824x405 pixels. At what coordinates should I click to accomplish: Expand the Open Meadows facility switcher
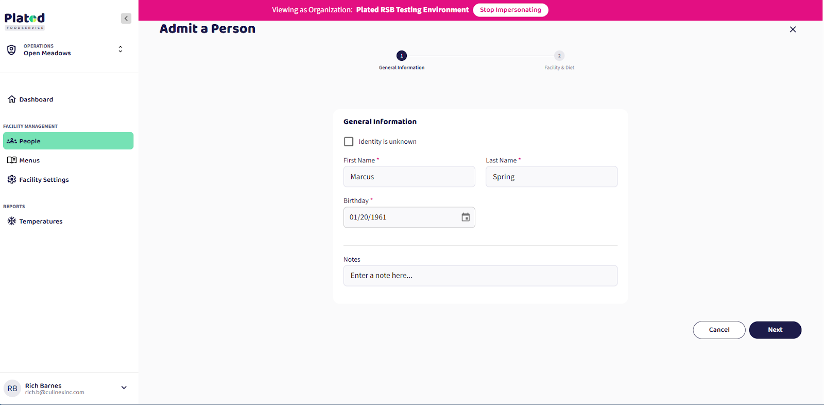click(121, 49)
